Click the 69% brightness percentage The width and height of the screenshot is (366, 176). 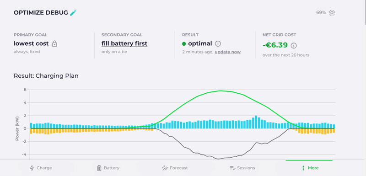tap(321, 13)
